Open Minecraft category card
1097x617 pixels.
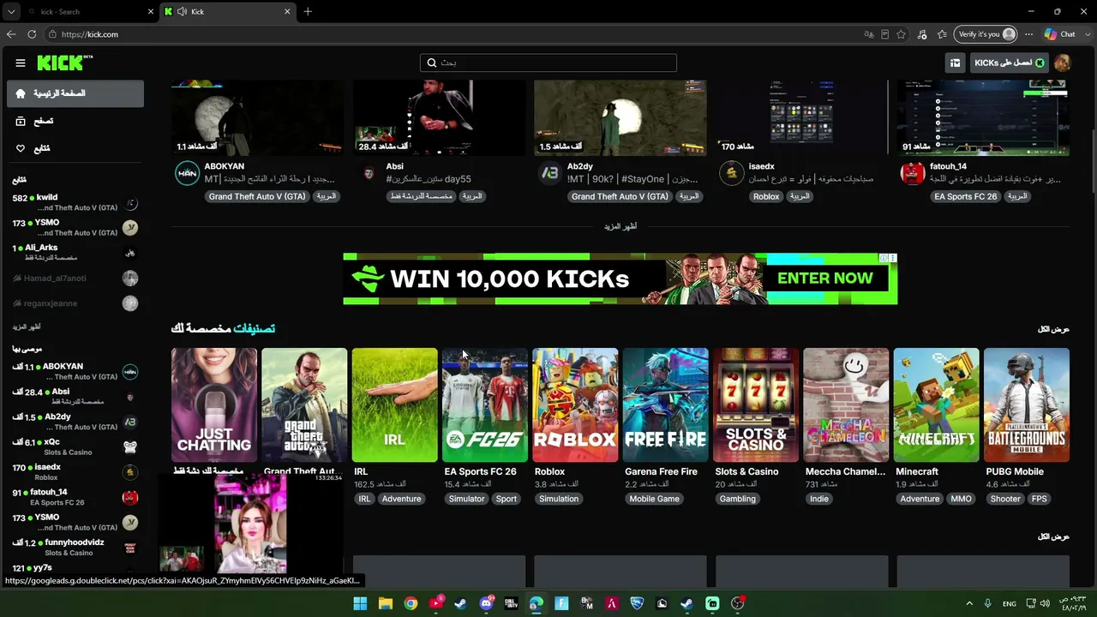tap(937, 405)
